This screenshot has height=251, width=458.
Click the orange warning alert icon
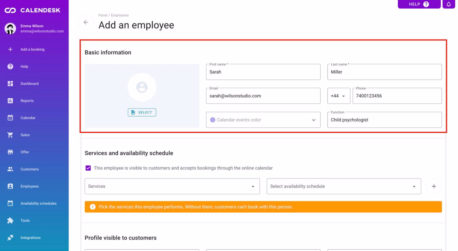pyautogui.click(x=93, y=207)
